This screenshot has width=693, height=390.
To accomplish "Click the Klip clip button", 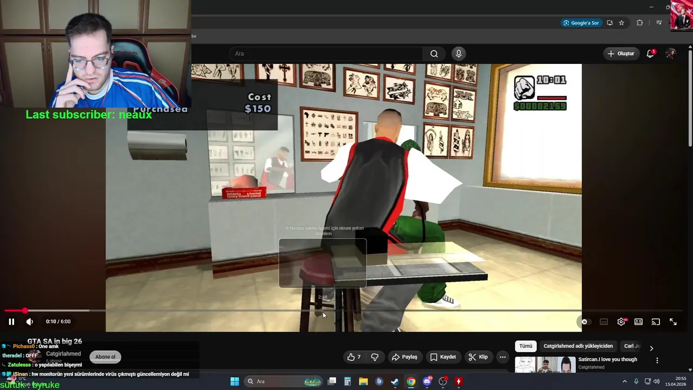I will [478, 357].
